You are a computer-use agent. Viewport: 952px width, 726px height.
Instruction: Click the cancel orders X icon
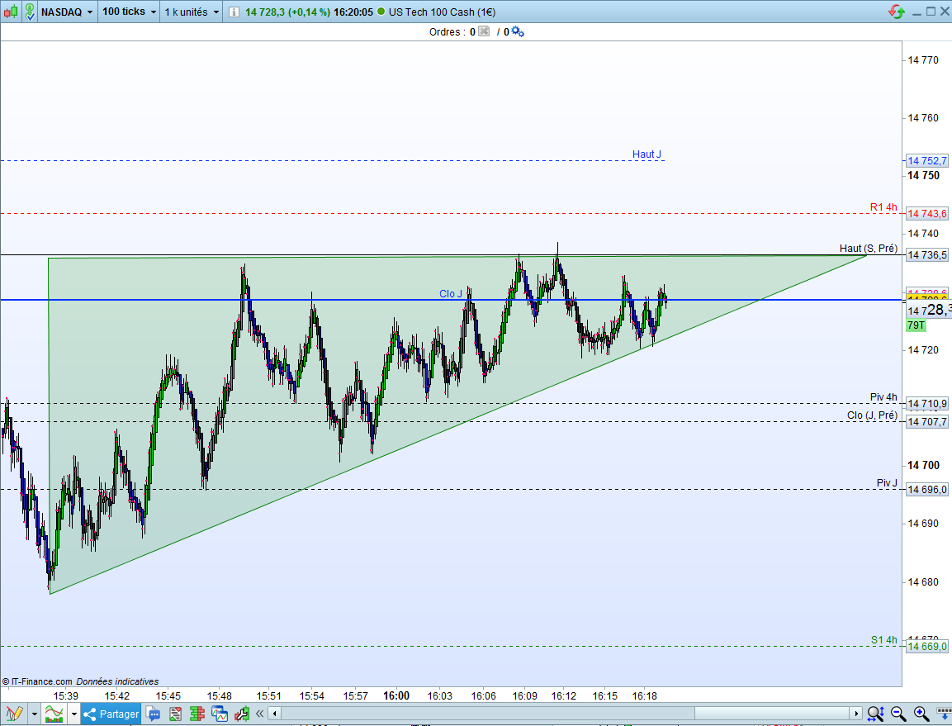[484, 31]
